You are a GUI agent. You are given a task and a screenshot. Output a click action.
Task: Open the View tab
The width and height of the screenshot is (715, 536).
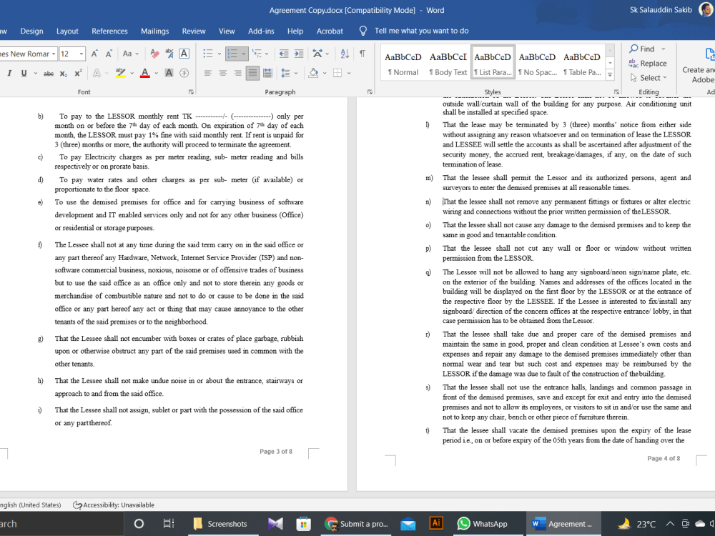pos(227,31)
